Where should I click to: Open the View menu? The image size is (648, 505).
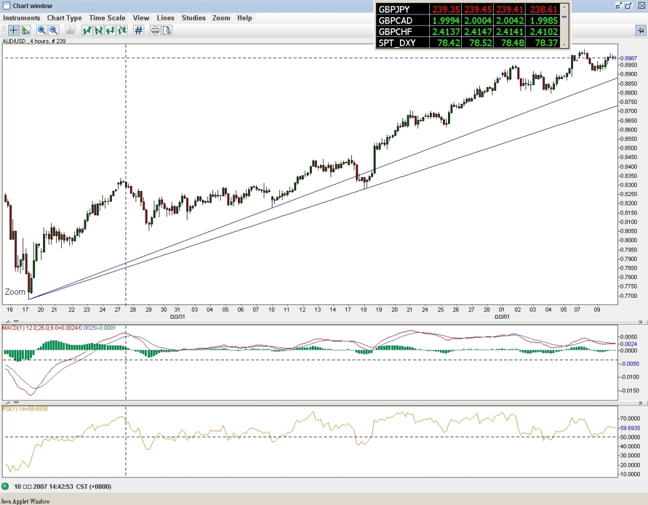pos(141,18)
